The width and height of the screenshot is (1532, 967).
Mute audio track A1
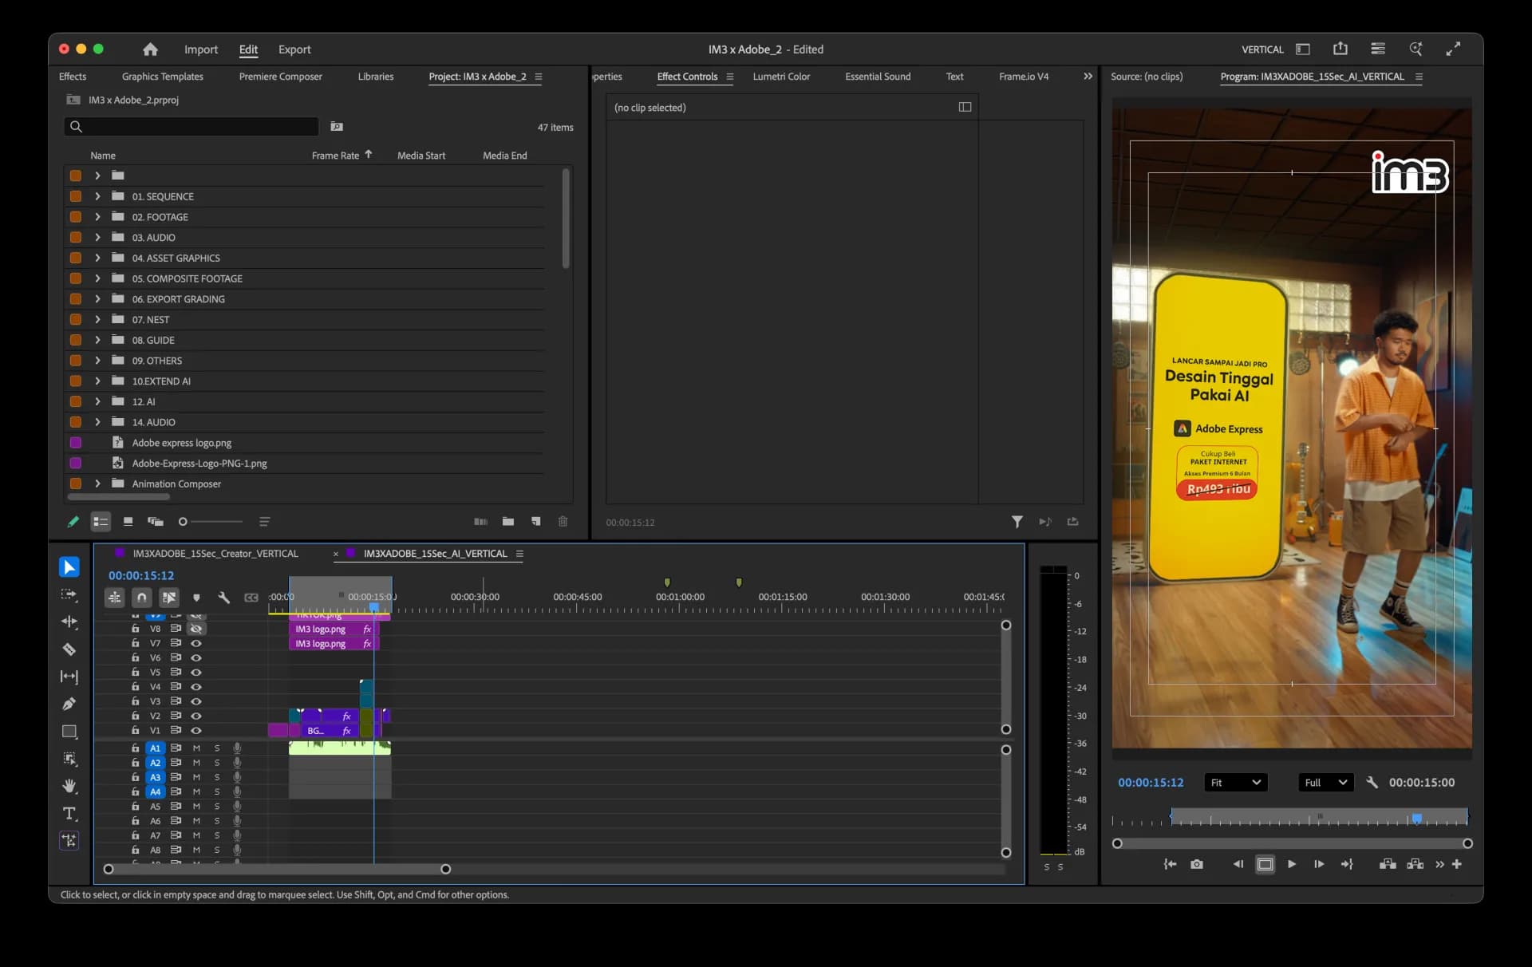[196, 748]
